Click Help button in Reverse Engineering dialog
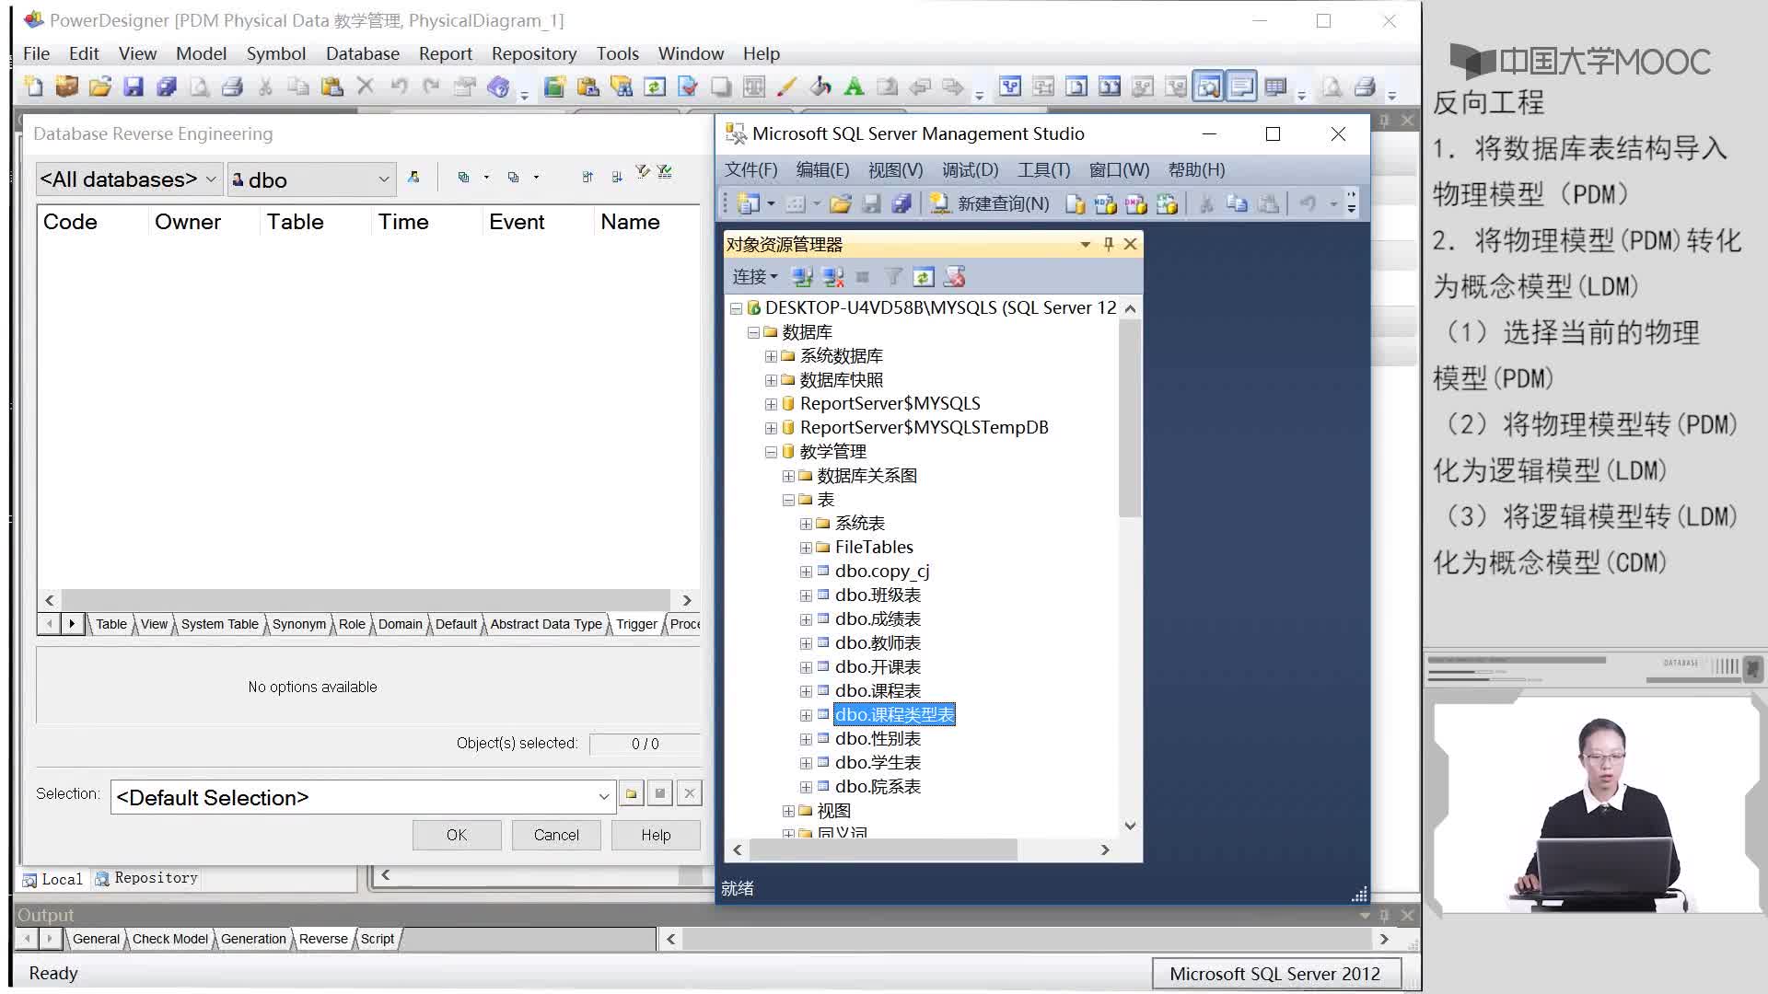The height and width of the screenshot is (994, 1768). (656, 835)
